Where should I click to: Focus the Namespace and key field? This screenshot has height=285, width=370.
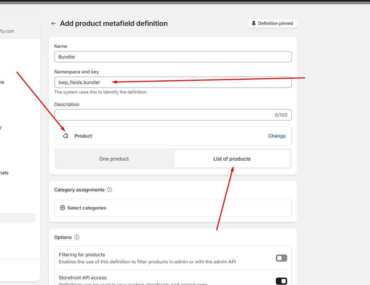pyautogui.click(x=173, y=82)
